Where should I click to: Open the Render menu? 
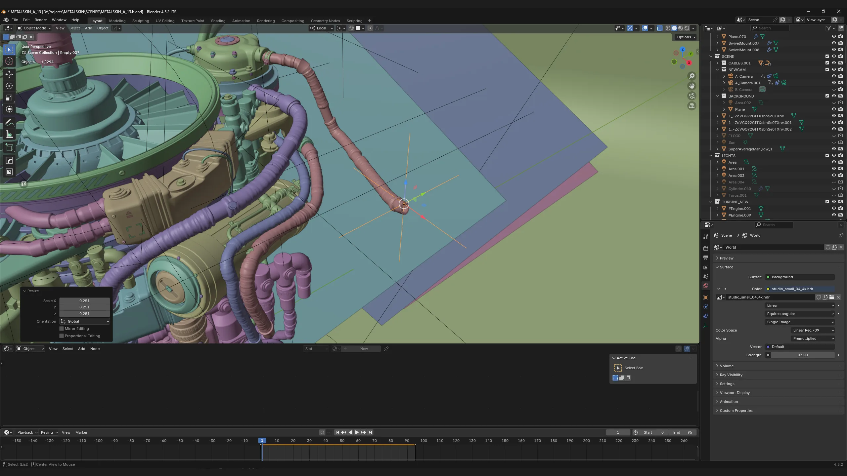point(41,20)
